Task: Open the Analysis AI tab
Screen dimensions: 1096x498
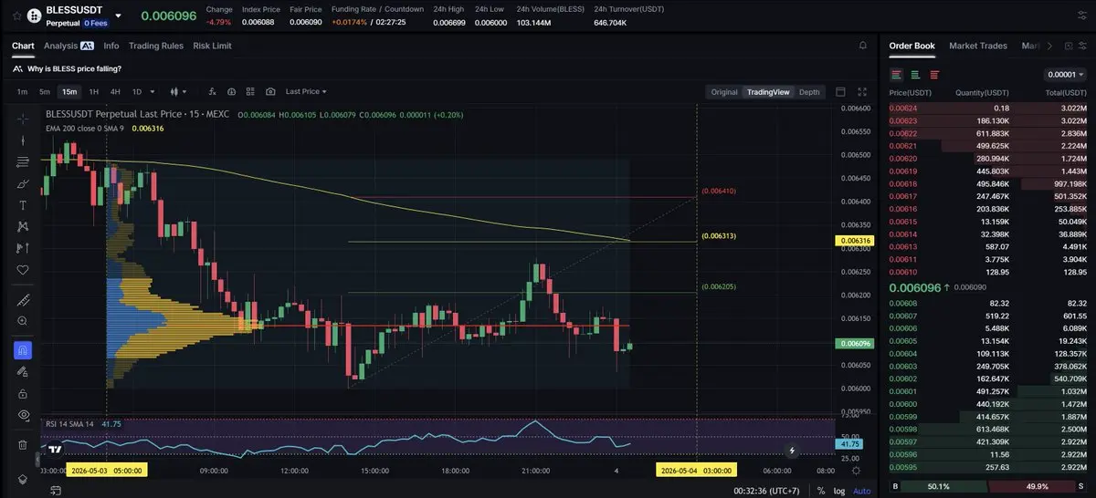Action: (68, 46)
